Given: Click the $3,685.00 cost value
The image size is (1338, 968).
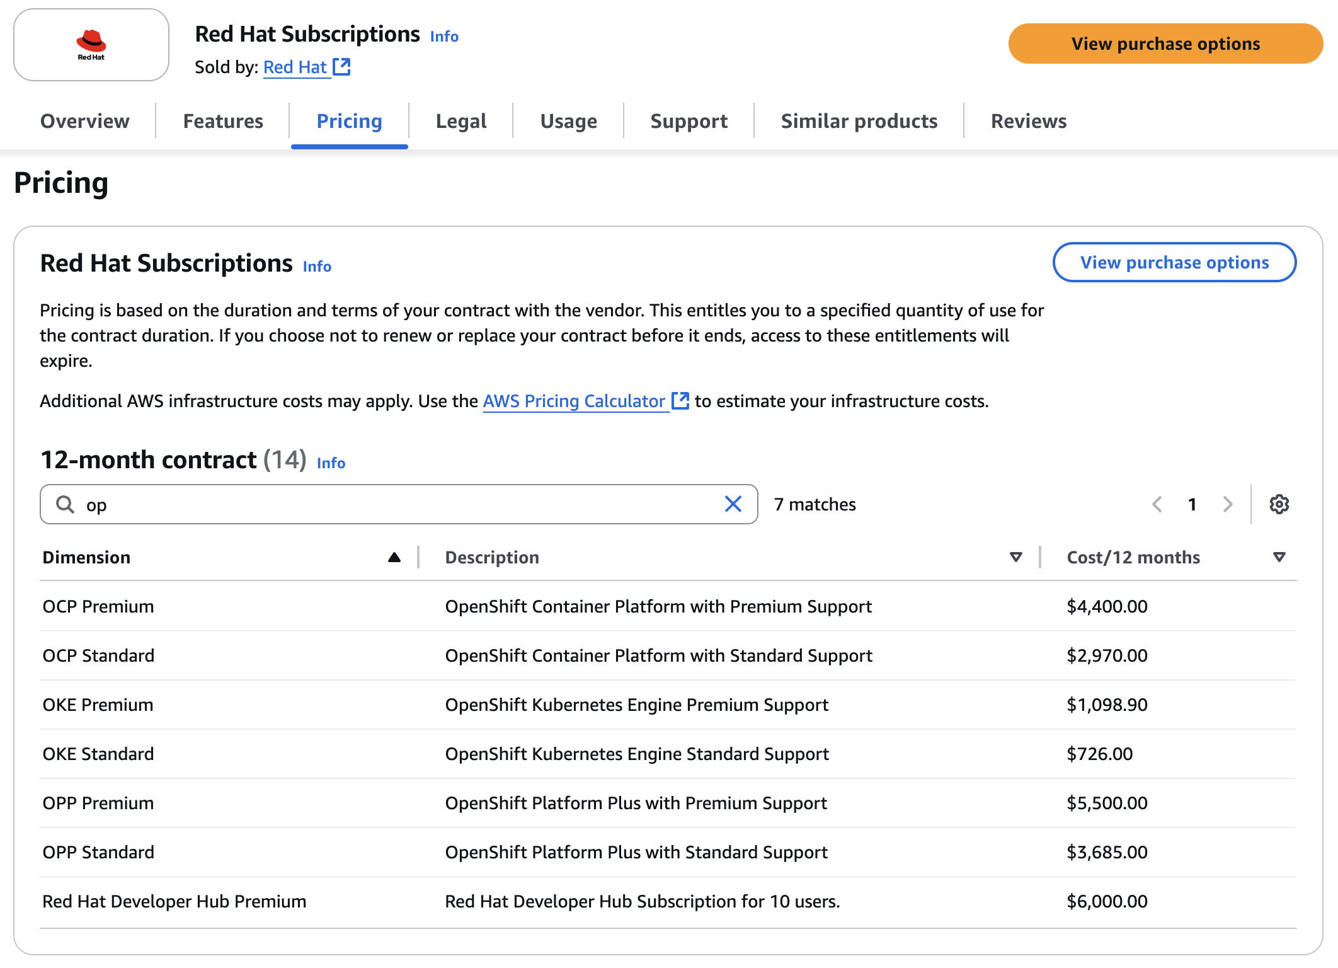Looking at the screenshot, I should (1107, 852).
